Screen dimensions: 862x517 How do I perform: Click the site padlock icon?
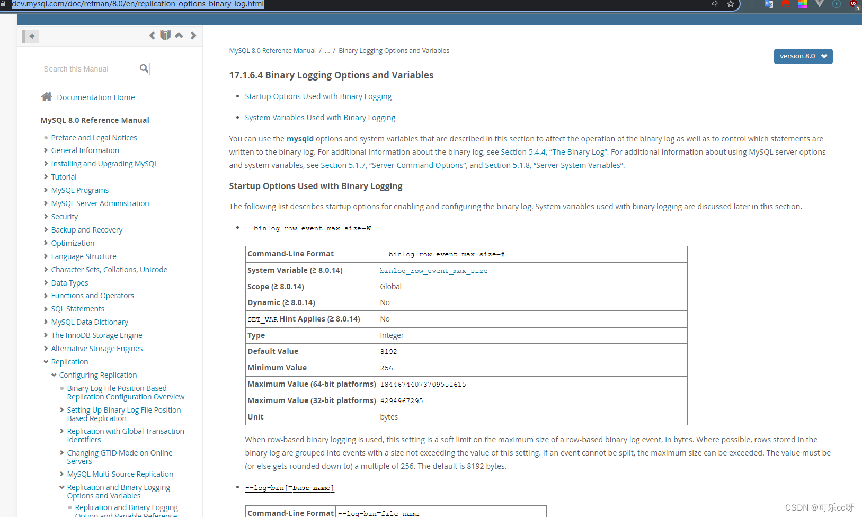pyautogui.click(x=3, y=4)
